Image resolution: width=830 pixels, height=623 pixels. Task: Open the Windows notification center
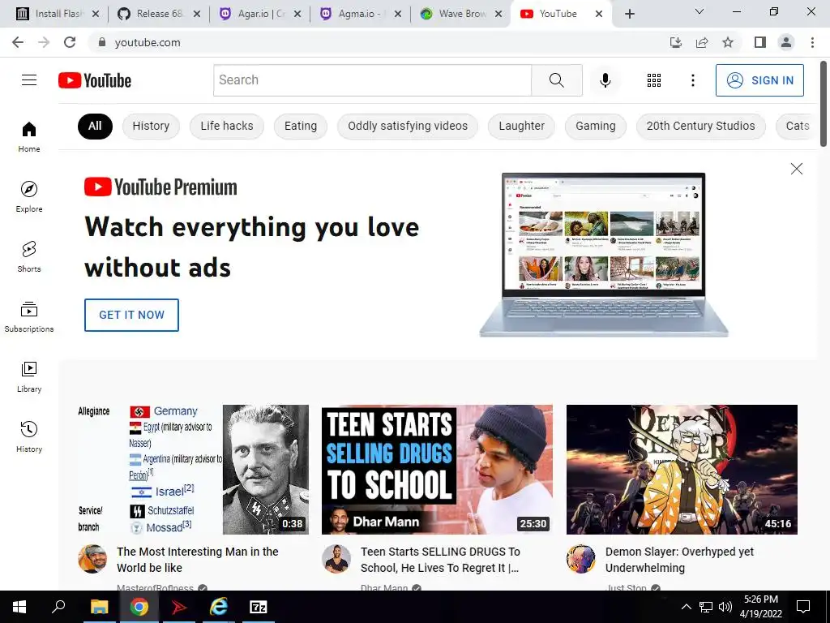(x=803, y=607)
